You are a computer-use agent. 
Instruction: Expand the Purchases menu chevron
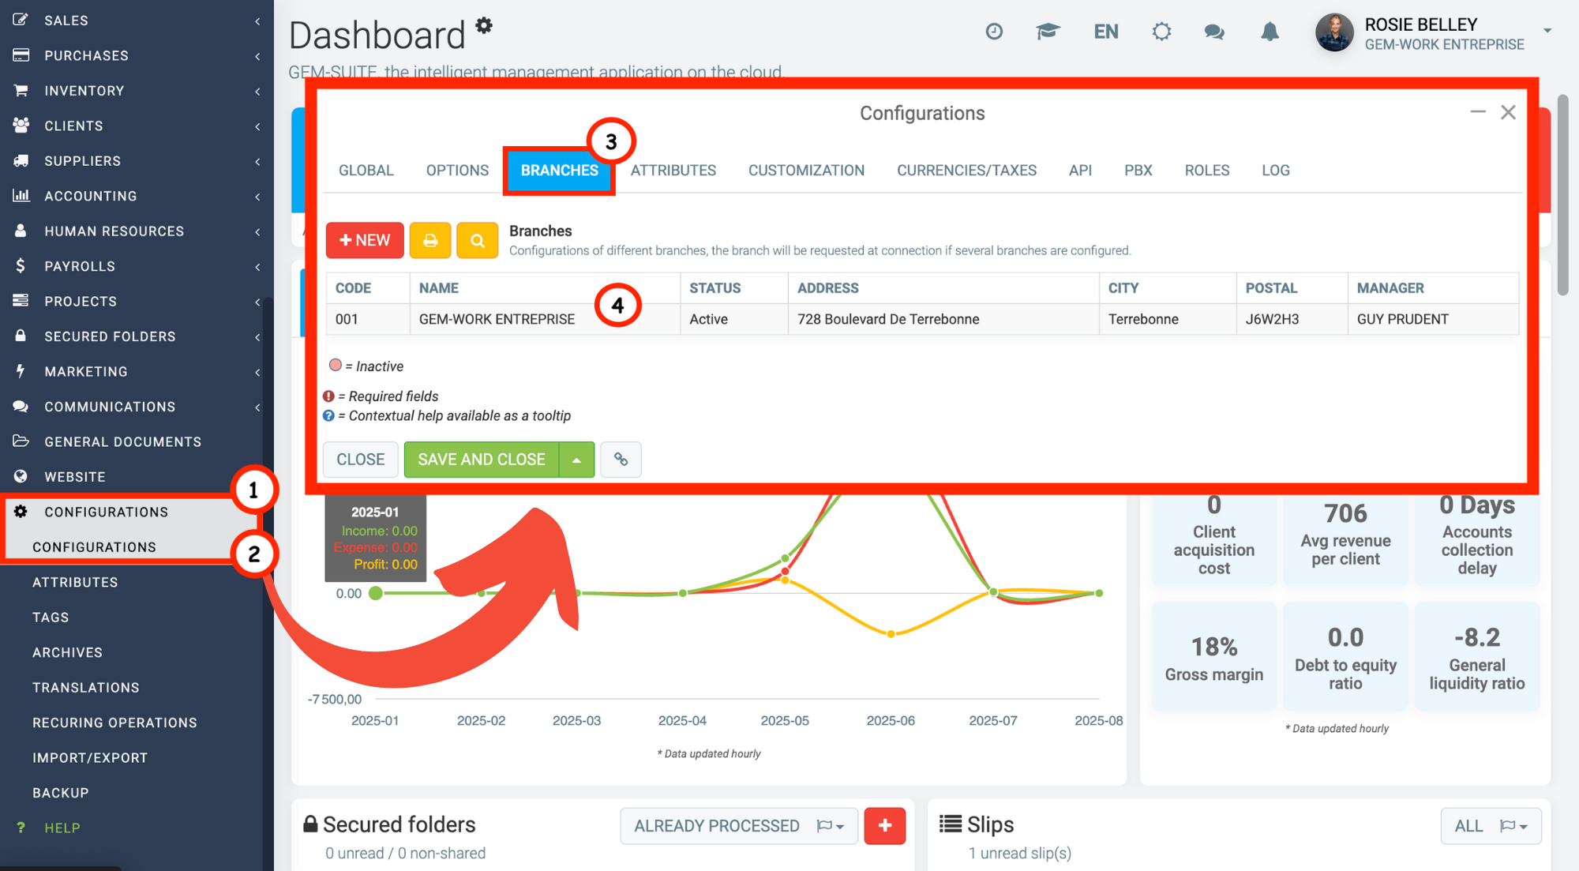(257, 55)
